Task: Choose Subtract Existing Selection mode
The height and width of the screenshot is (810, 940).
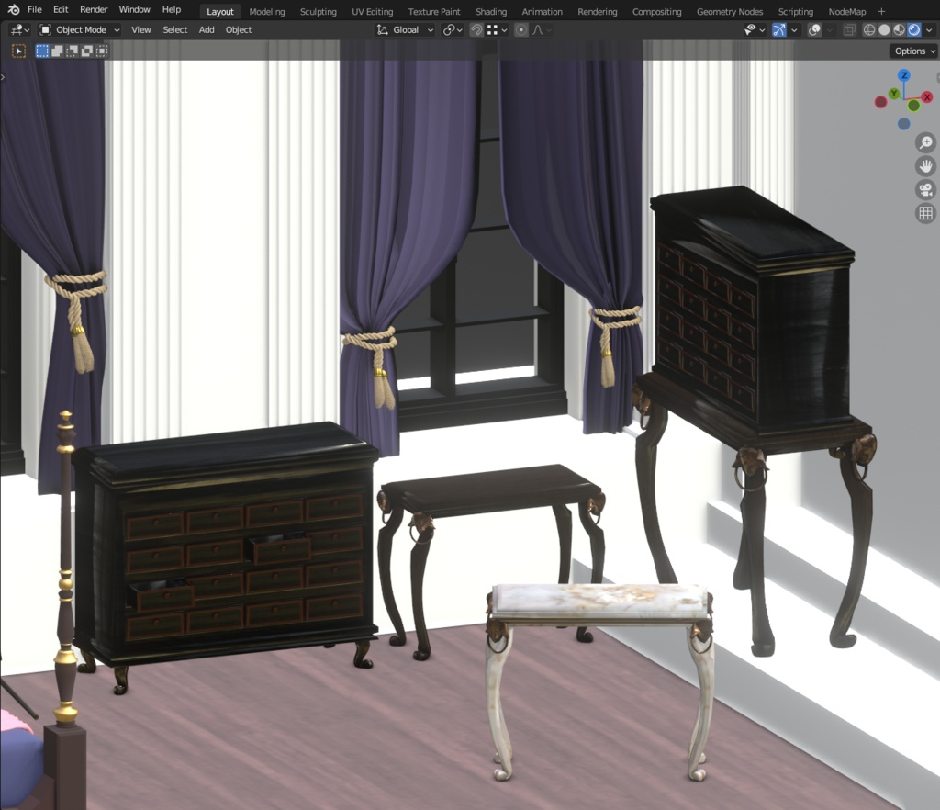Action: [72, 51]
